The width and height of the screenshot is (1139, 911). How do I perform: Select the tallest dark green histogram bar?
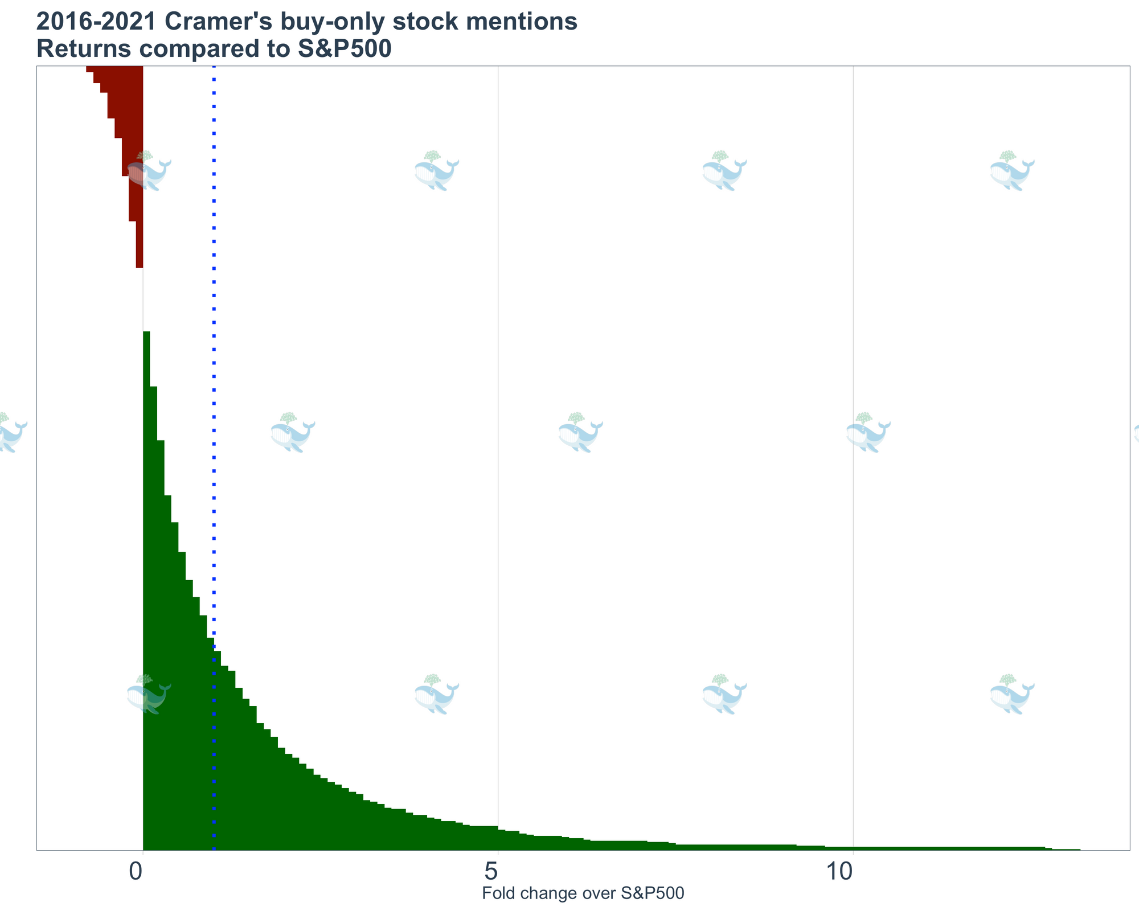click(x=146, y=591)
